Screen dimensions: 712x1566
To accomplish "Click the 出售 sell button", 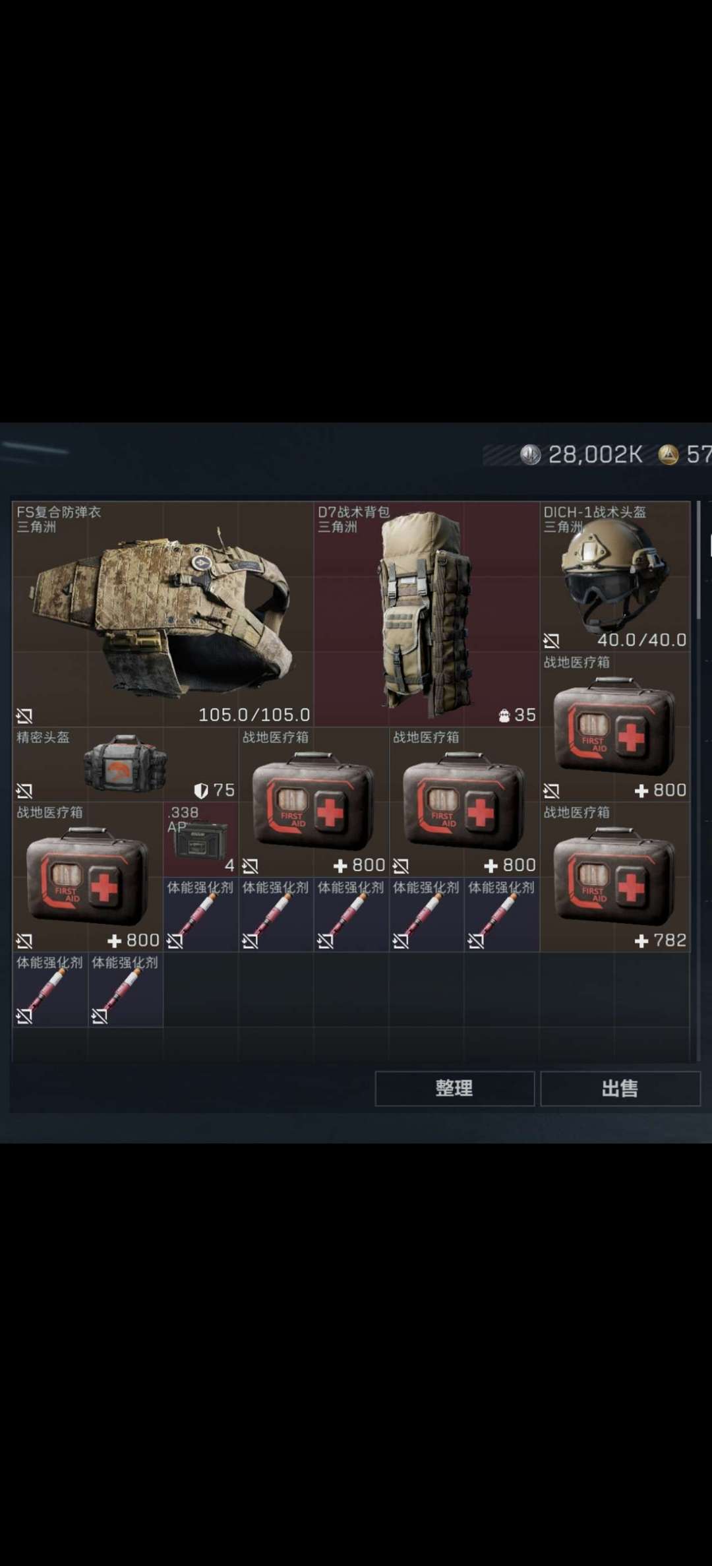I will pyautogui.click(x=620, y=1088).
